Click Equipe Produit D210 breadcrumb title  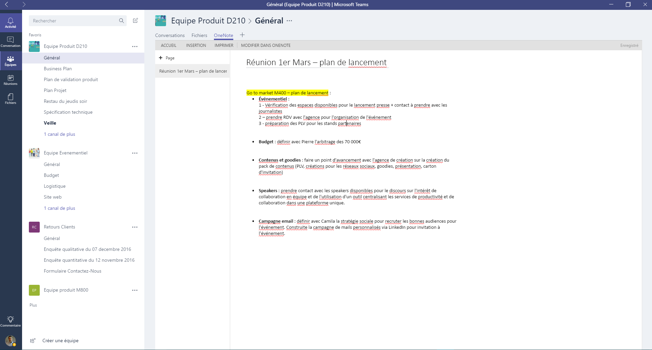[208, 21]
